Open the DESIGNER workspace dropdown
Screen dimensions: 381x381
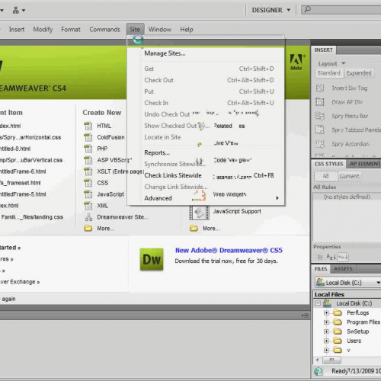point(271,10)
